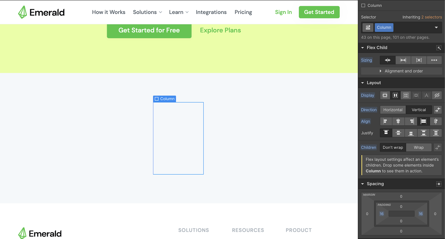Image resolution: width=445 pixels, height=239 pixels.
Task: Align children to end
Action: pyautogui.click(x=411, y=121)
